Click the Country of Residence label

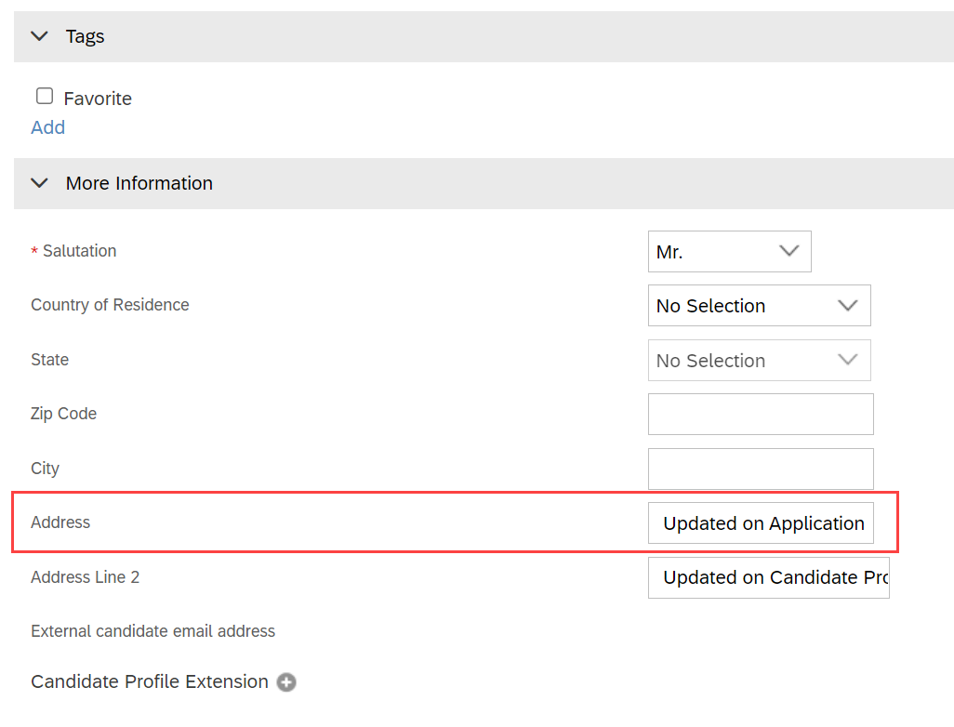(110, 305)
